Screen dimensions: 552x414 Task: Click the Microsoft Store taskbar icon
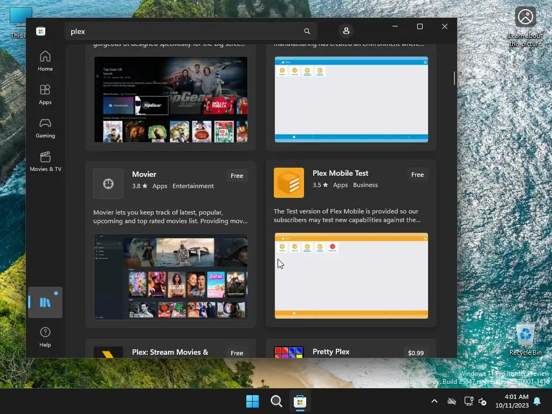point(300,401)
